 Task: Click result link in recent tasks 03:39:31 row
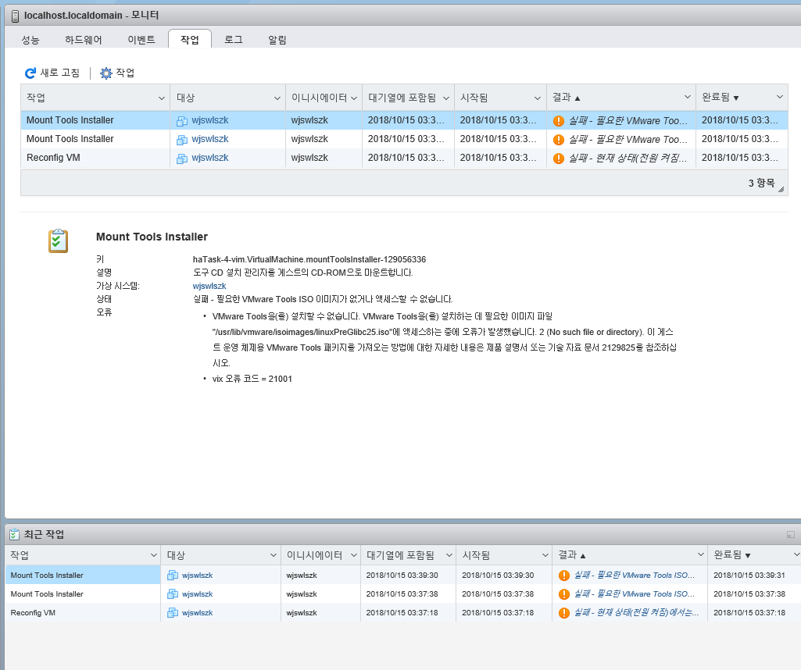pyautogui.click(x=635, y=575)
